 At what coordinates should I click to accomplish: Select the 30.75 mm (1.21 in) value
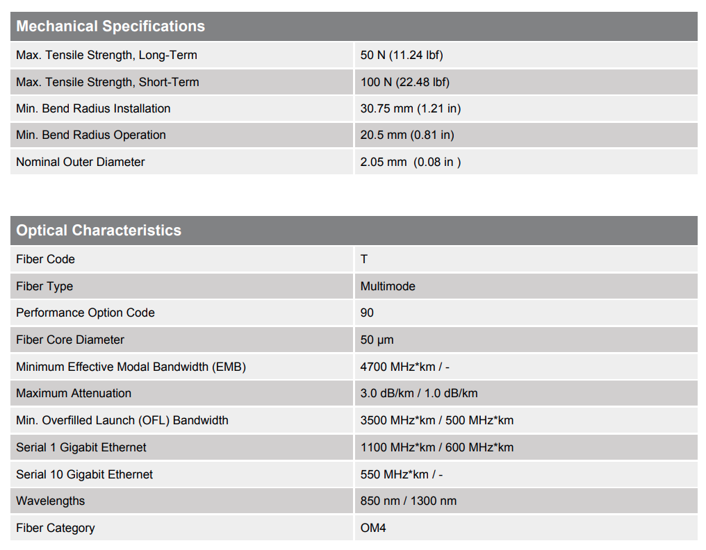pos(411,108)
